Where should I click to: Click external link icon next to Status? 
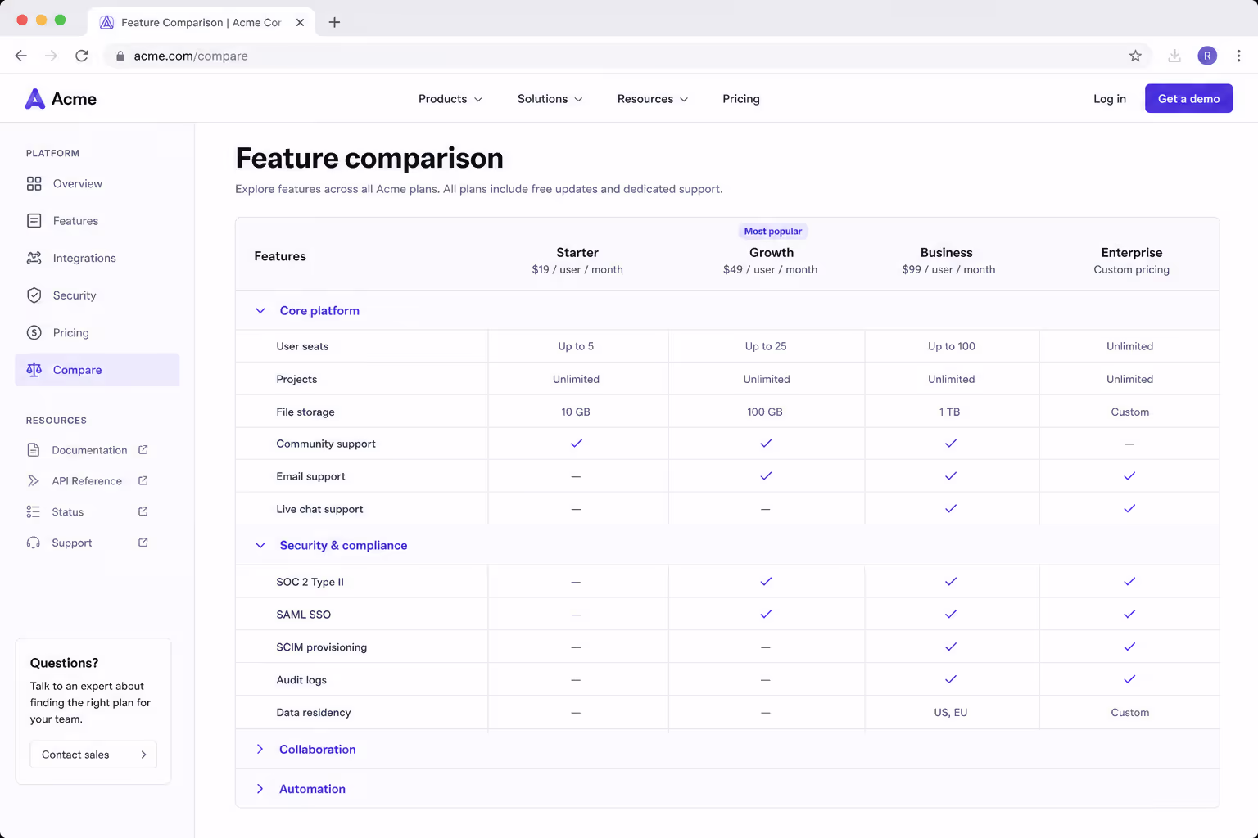click(143, 511)
